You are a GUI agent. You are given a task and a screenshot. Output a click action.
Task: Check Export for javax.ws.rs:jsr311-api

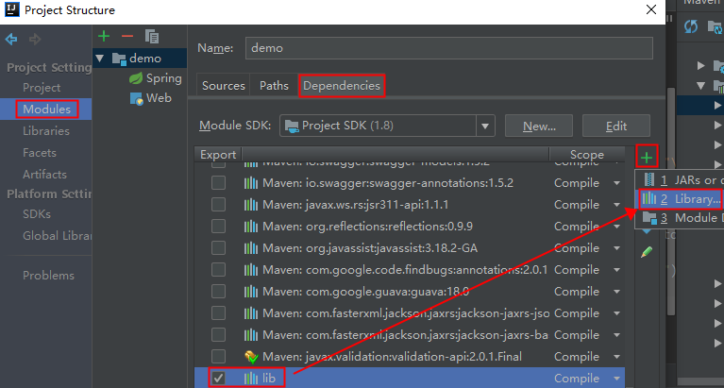218,205
